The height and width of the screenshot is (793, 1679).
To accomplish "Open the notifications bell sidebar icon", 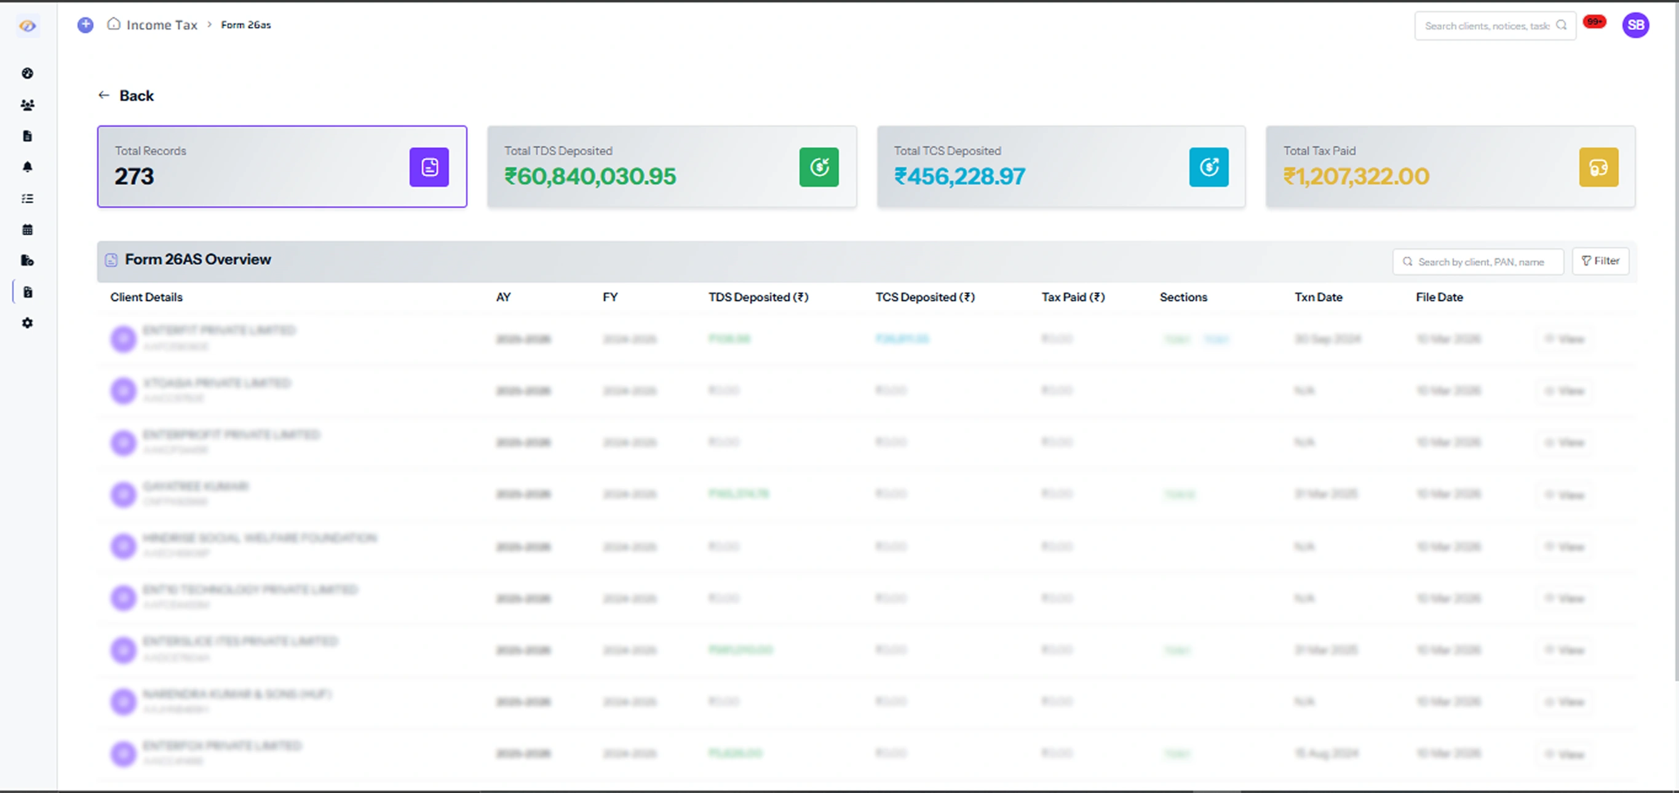I will [x=28, y=167].
